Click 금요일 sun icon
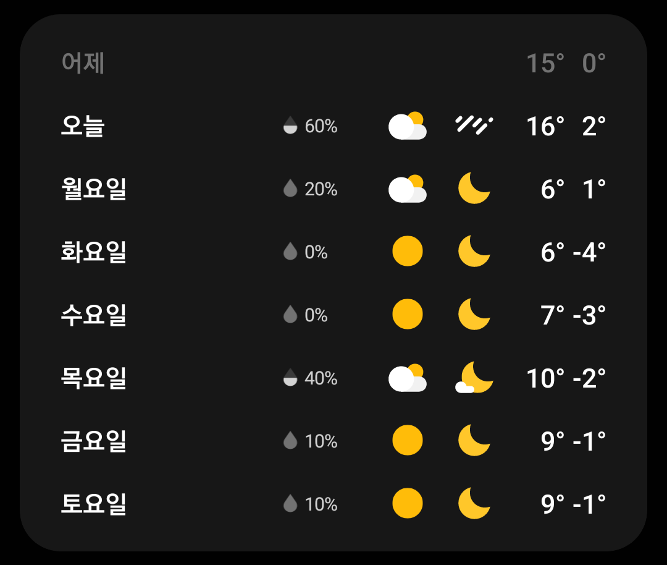Viewport: 667px width, 565px height. pyautogui.click(x=408, y=441)
